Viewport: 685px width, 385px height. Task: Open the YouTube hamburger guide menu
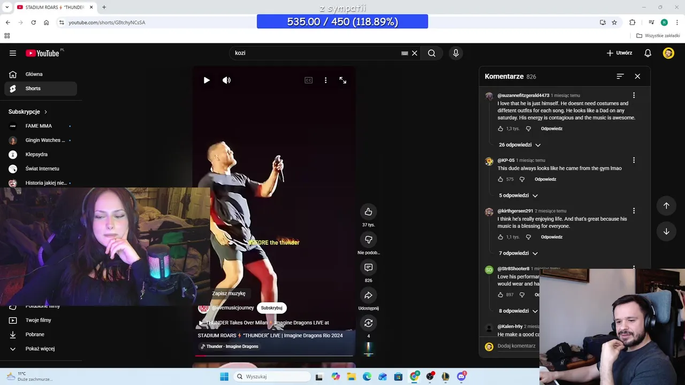click(x=13, y=53)
